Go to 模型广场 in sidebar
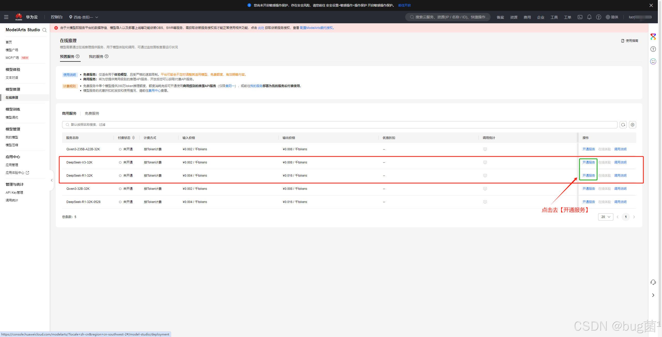This screenshot has width=662, height=337. point(12,50)
